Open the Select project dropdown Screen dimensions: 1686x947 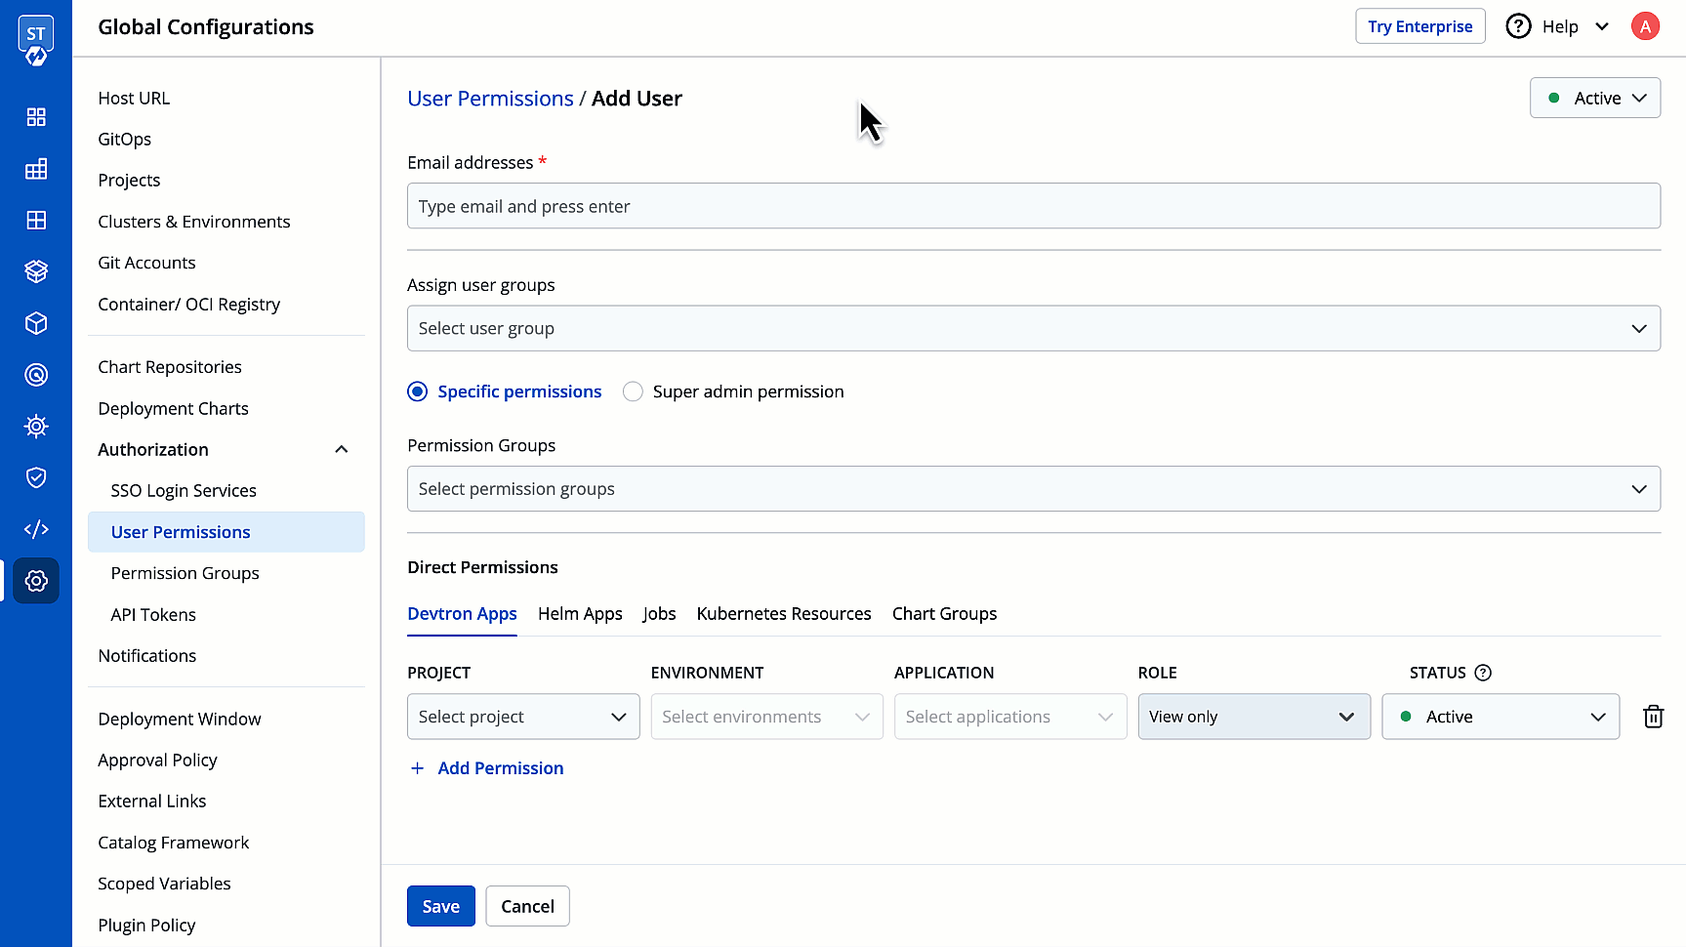523,717
